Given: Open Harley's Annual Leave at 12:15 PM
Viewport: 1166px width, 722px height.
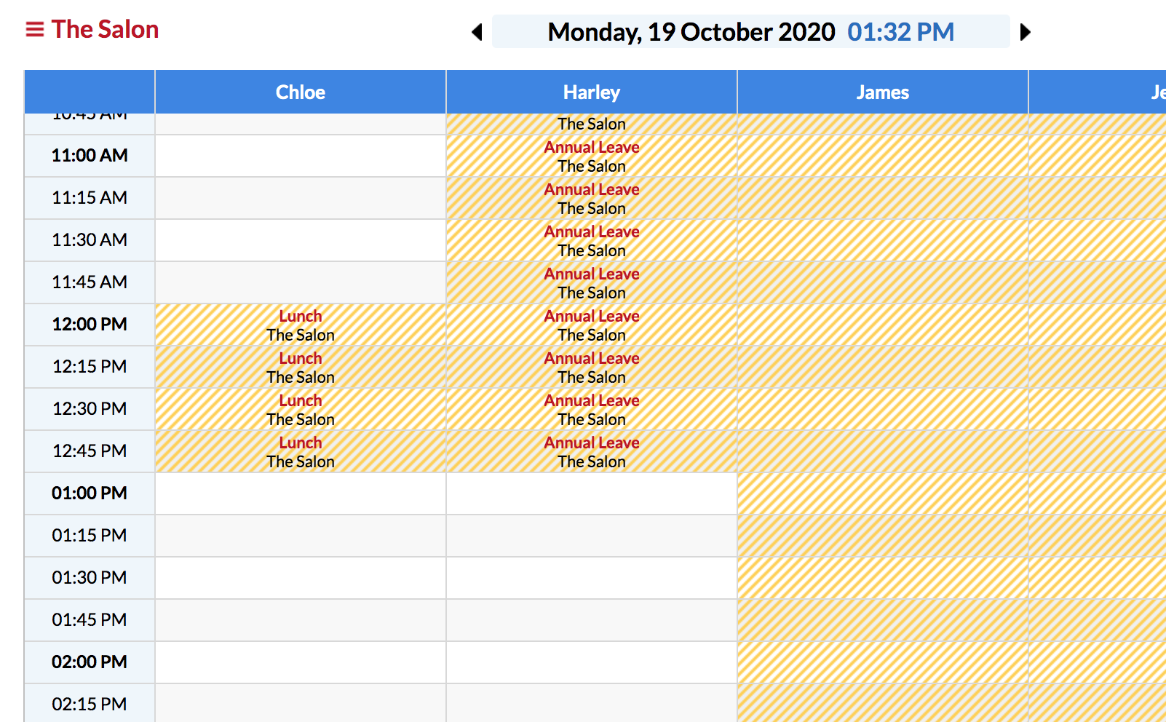Looking at the screenshot, I should point(592,367).
